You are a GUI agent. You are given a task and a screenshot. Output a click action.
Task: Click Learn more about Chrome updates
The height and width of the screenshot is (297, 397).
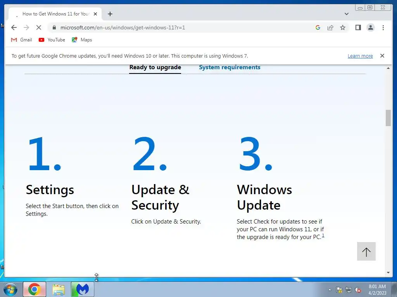coord(360,56)
